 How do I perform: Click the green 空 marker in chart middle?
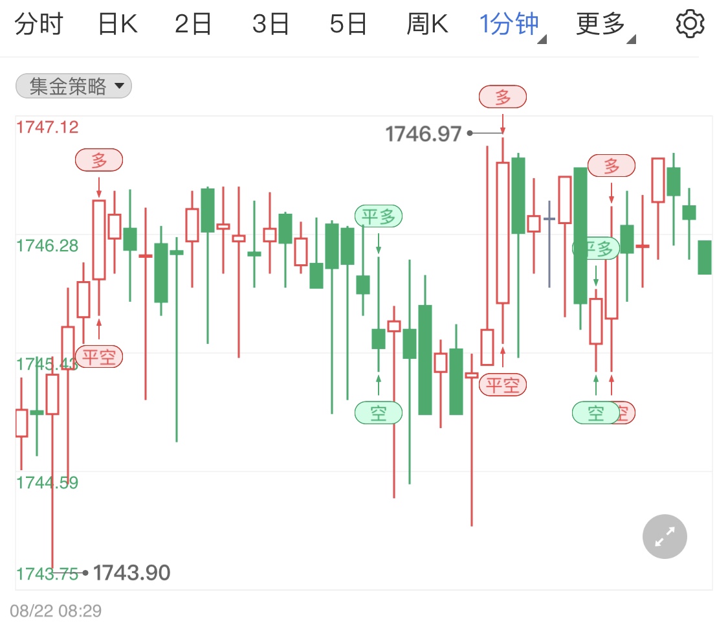[379, 413]
